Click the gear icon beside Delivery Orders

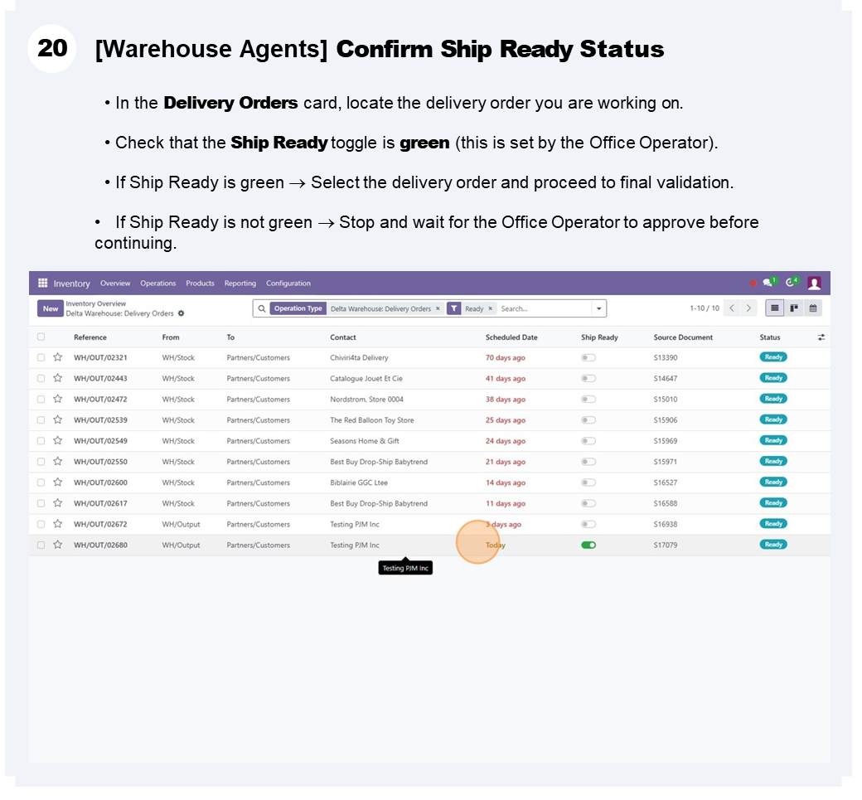click(182, 313)
